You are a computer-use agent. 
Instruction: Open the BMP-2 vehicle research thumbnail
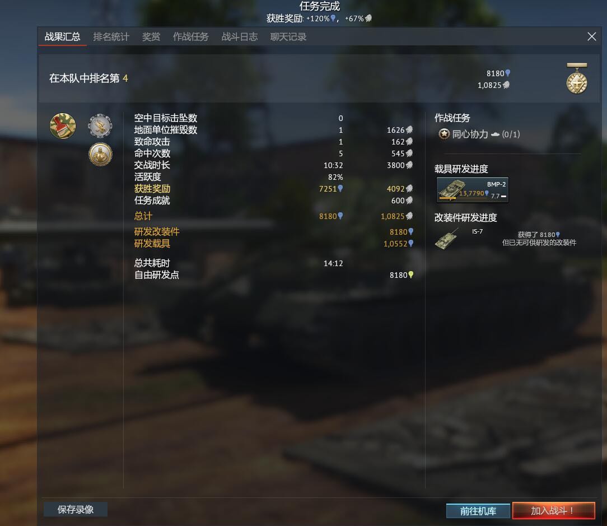[472, 190]
